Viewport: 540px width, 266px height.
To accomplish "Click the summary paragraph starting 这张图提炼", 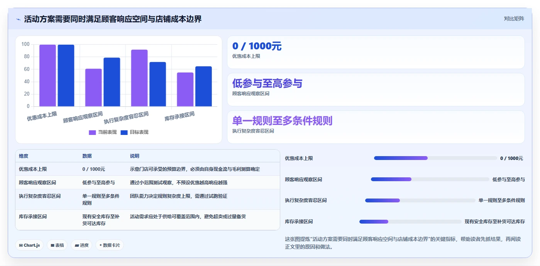I will (403, 243).
